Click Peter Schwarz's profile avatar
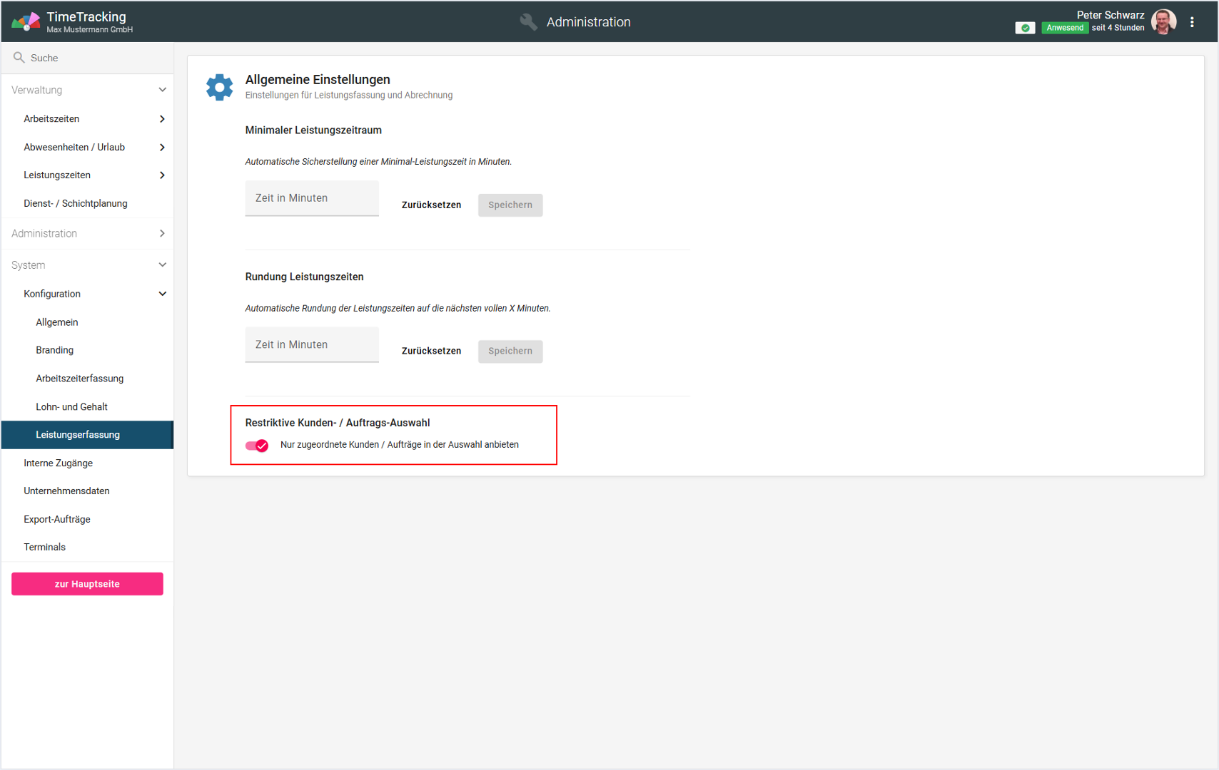Image resolution: width=1219 pixels, height=770 pixels. (1163, 22)
